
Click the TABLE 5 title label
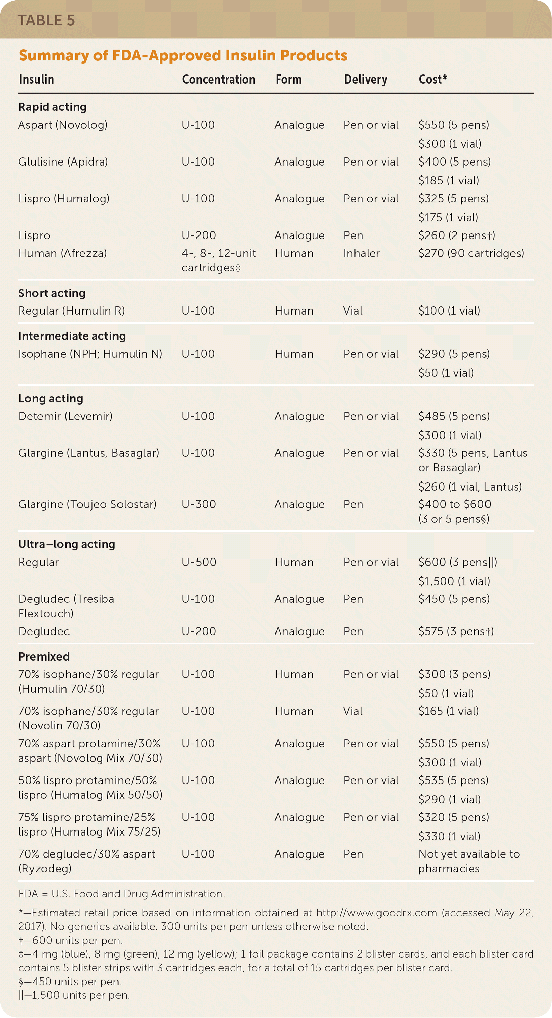pos(46,20)
